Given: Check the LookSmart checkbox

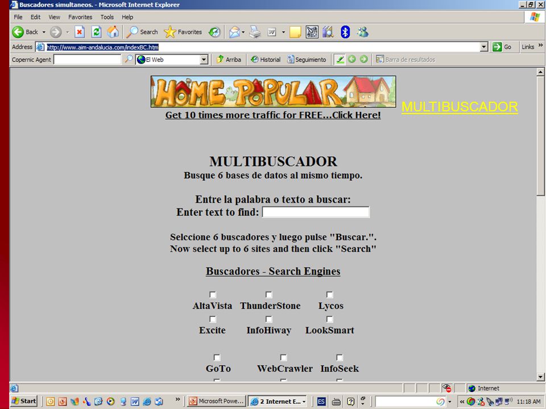Looking at the screenshot, I should (x=329, y=319).
